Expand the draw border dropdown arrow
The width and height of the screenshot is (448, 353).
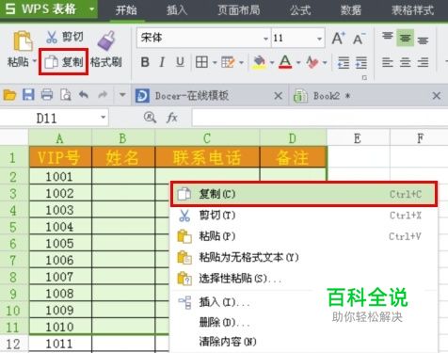coord(241,62)
